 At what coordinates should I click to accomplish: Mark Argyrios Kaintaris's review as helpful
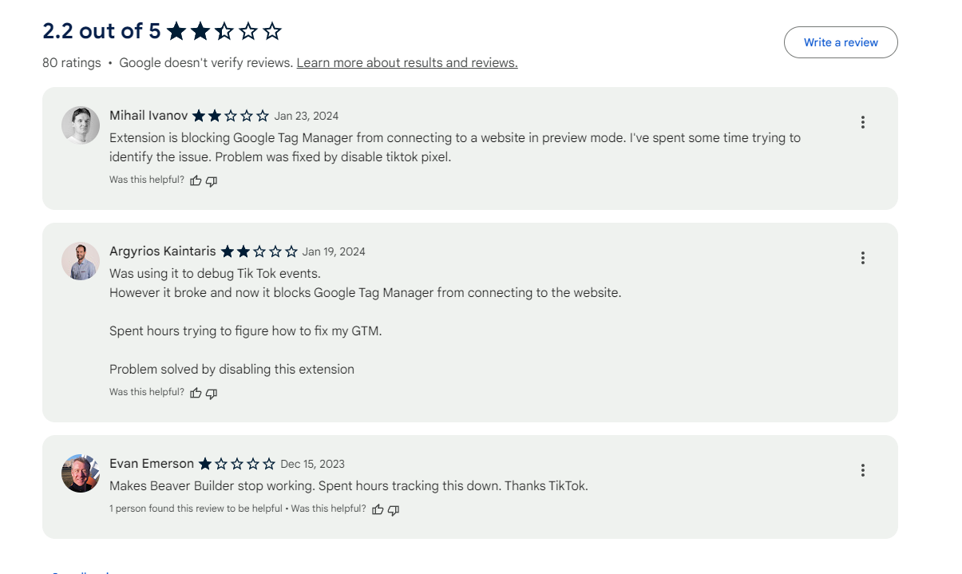[x=196, y=393]
